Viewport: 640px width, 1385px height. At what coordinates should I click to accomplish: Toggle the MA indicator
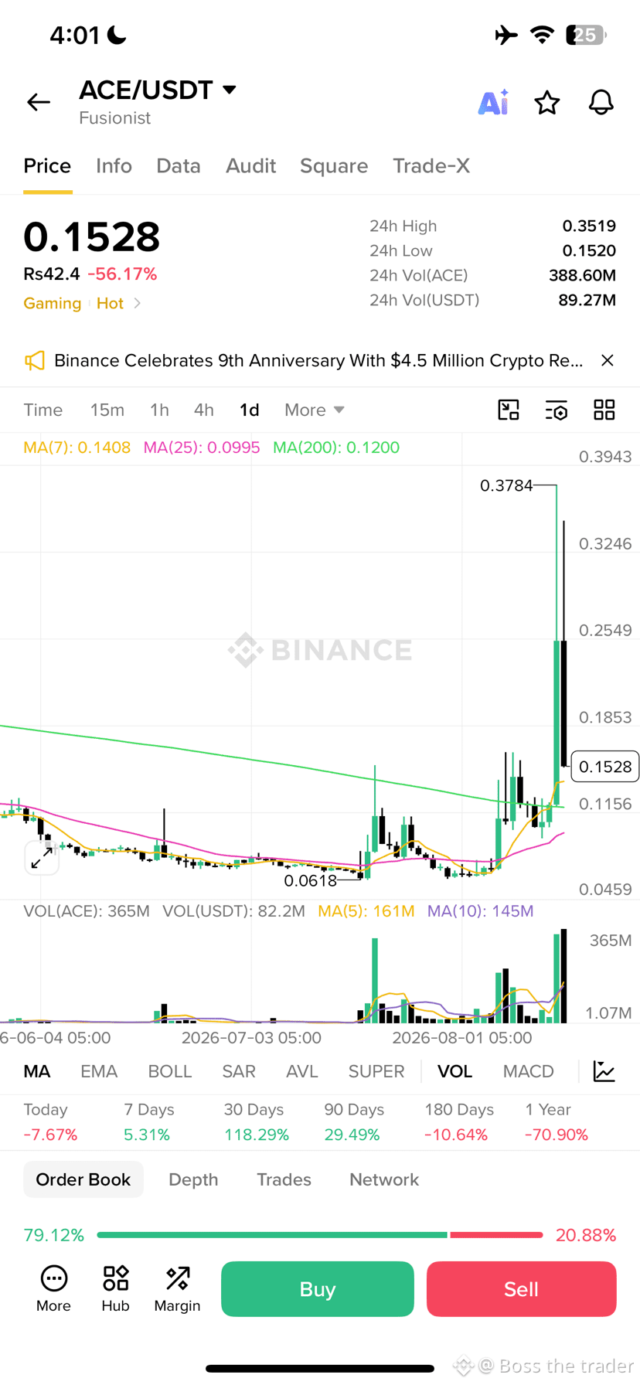[x=37, y=1071]
